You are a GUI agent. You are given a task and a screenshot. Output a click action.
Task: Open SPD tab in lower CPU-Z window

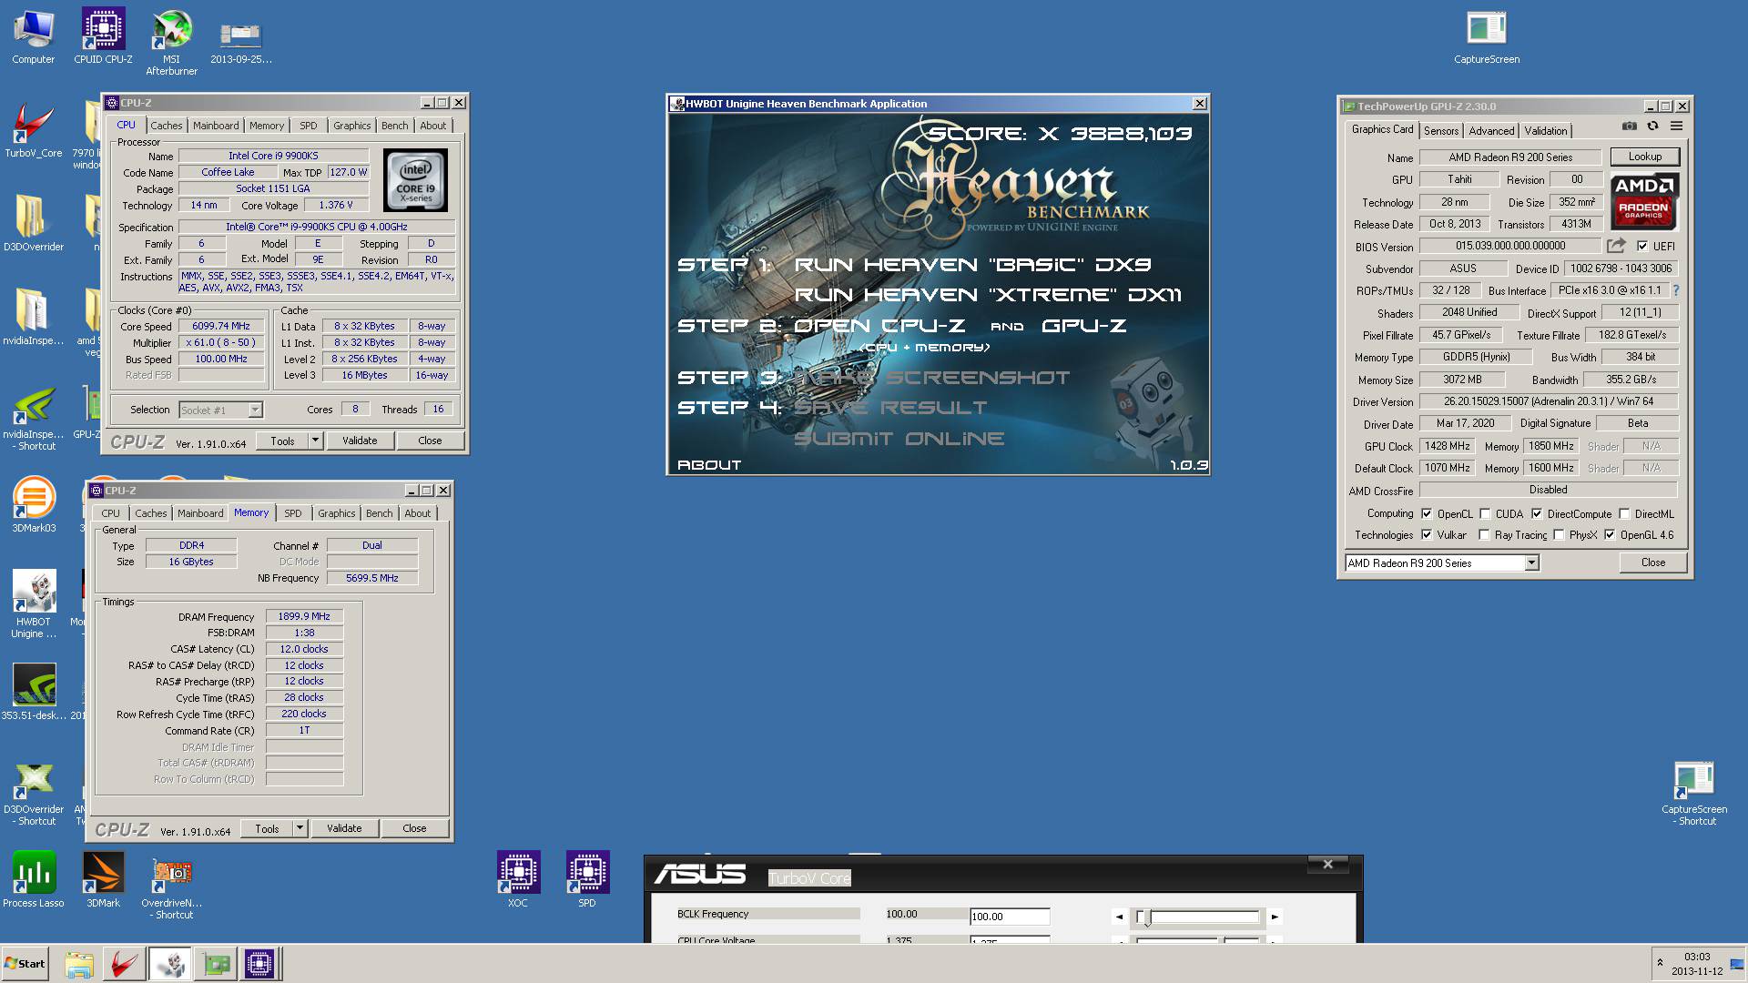(x=292, y=513)
